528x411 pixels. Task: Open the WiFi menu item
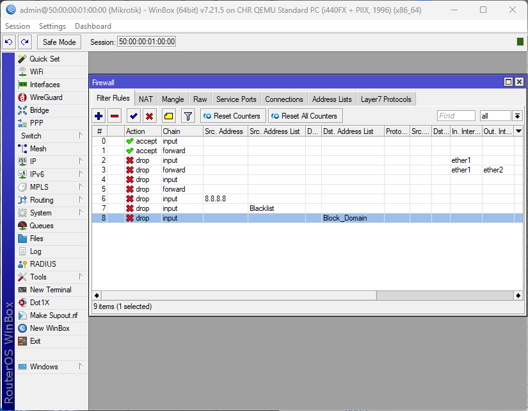[51, 72]
